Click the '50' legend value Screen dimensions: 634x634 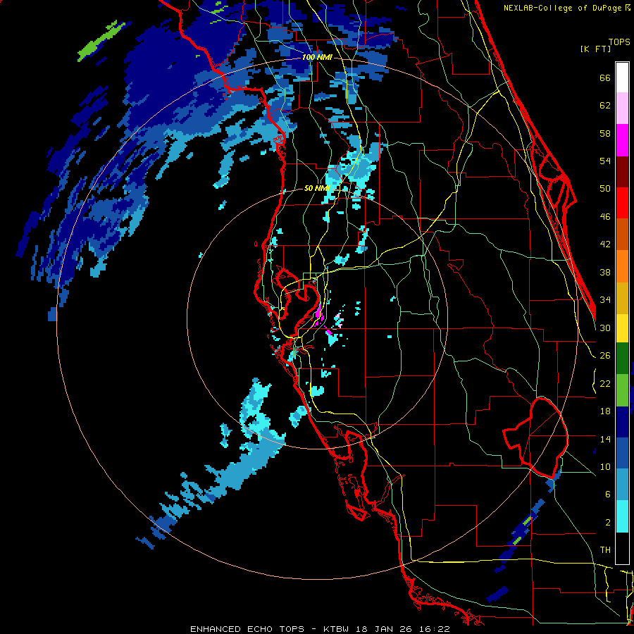coord(605,188)
